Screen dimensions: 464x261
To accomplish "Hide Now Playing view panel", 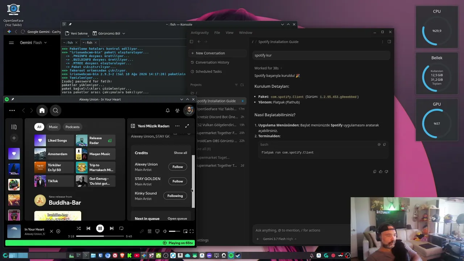I will tap(133, 126).
